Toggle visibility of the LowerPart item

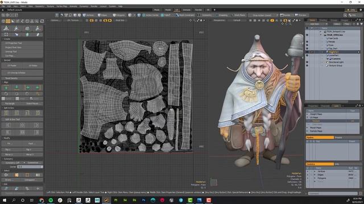307,56
